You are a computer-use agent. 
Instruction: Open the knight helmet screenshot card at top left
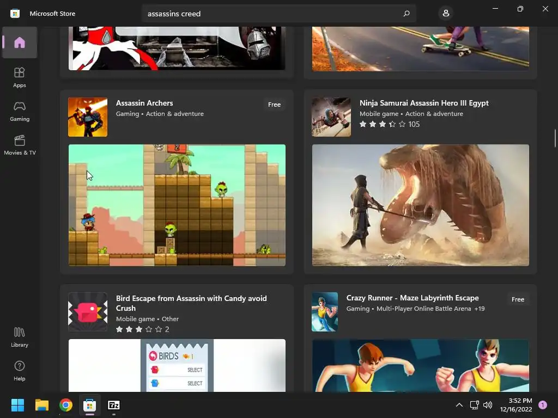click(177, 48)
